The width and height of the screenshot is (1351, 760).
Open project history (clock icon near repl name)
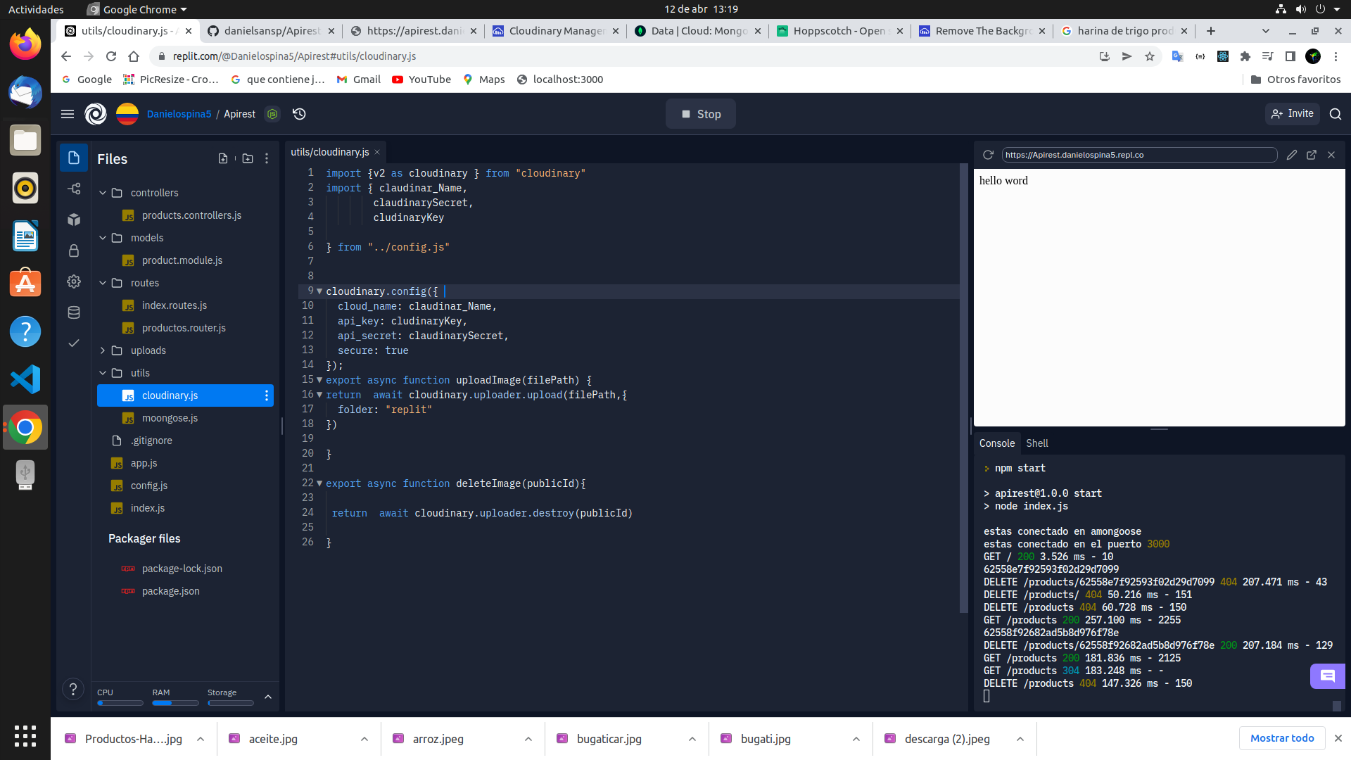click(299, 113)
